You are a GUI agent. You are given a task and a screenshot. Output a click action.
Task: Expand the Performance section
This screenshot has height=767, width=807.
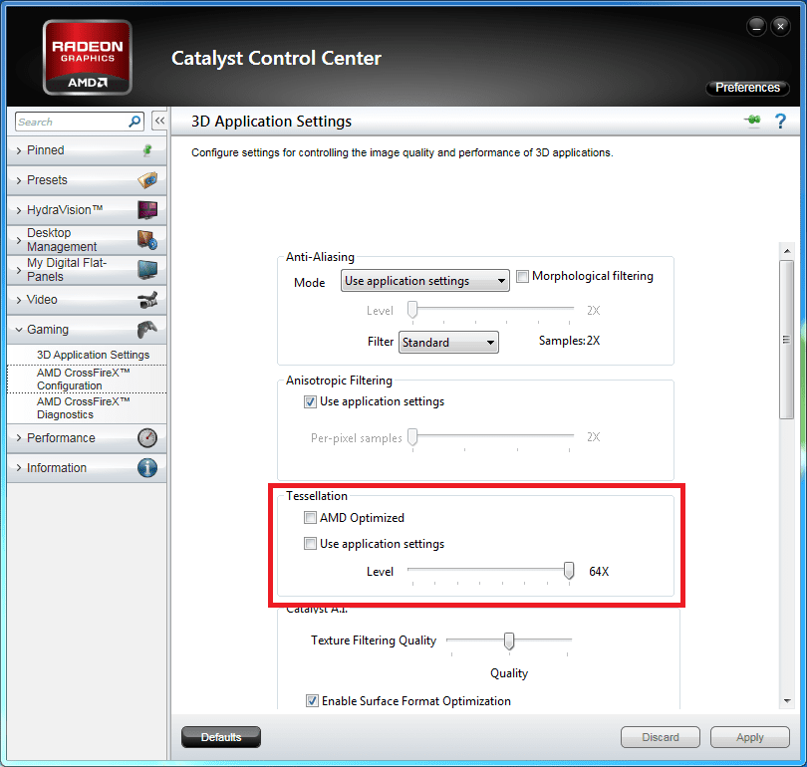(x=87, y=437)
